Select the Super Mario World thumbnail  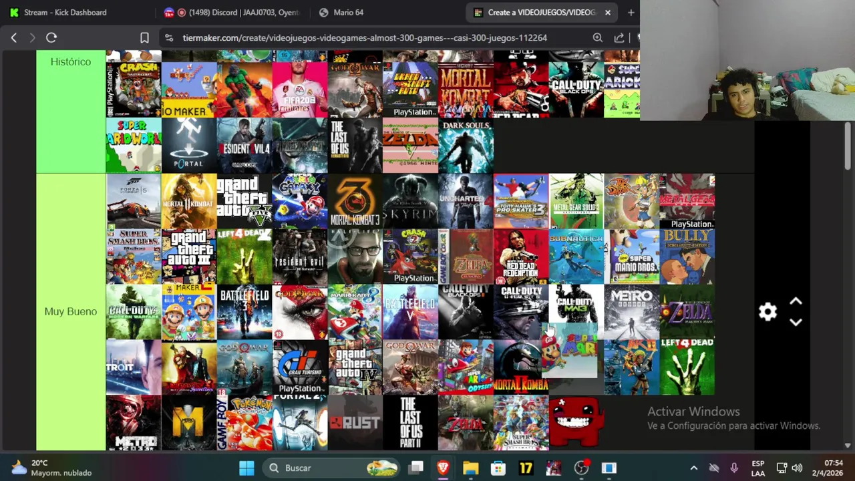[x=134, y=145]
